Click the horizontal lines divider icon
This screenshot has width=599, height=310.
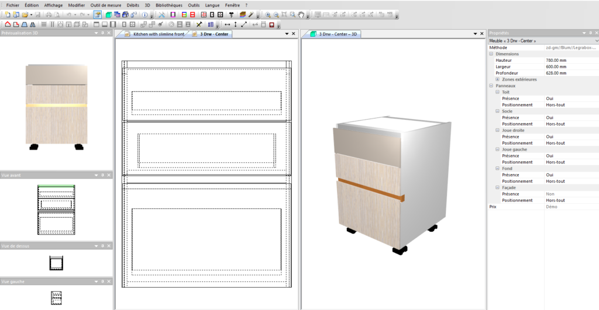[x=44, y=25]
